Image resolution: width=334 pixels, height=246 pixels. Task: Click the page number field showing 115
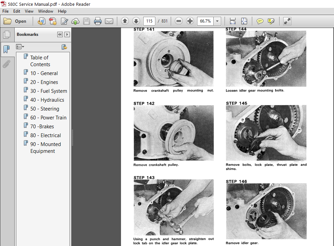coord(149,21)
